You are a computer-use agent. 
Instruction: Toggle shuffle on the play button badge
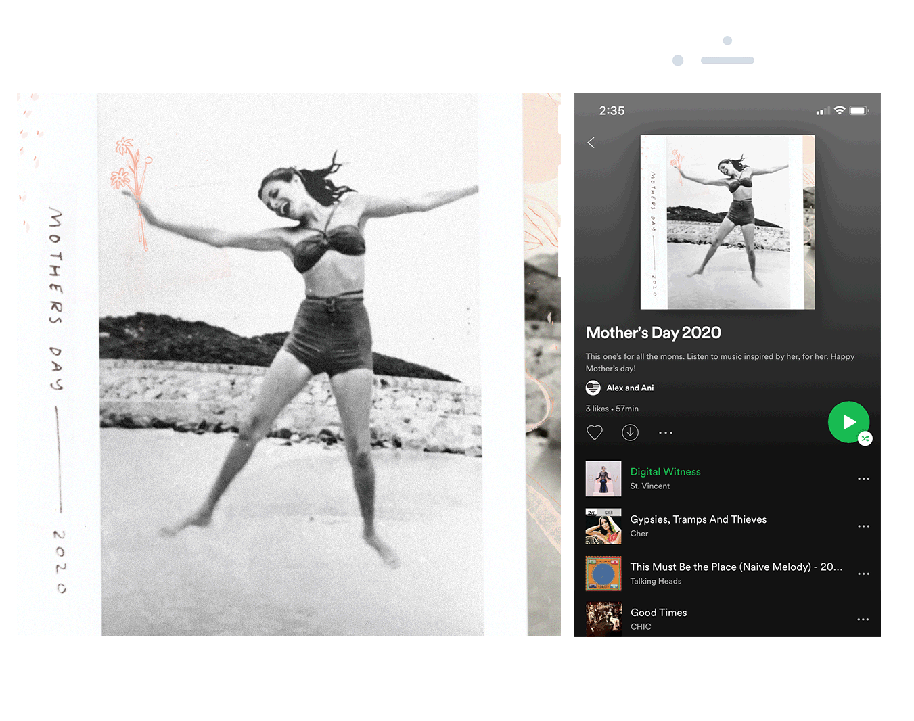click(865, 439)
